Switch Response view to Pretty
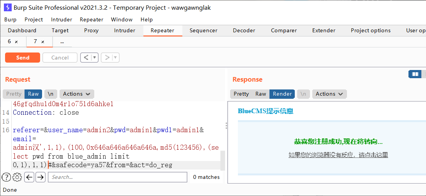 tap(241, 94)
